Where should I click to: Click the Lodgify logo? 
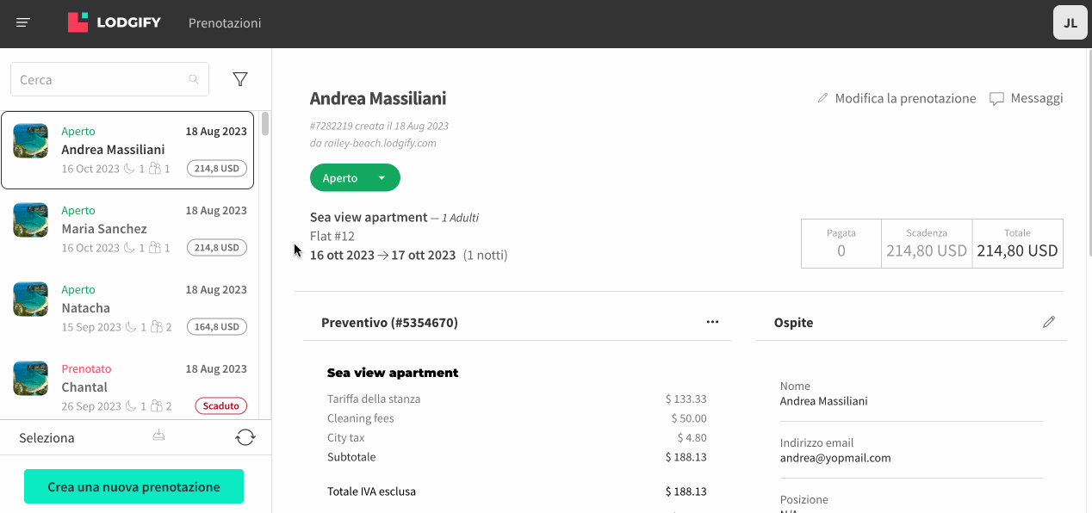115,23
